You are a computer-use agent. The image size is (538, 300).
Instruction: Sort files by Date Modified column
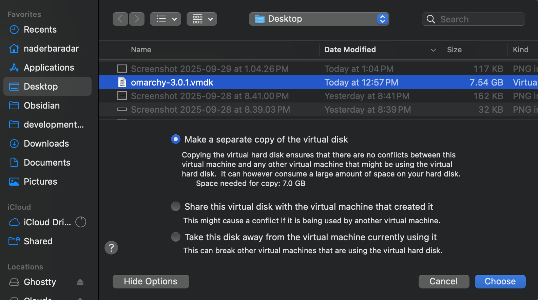point(350,50)
